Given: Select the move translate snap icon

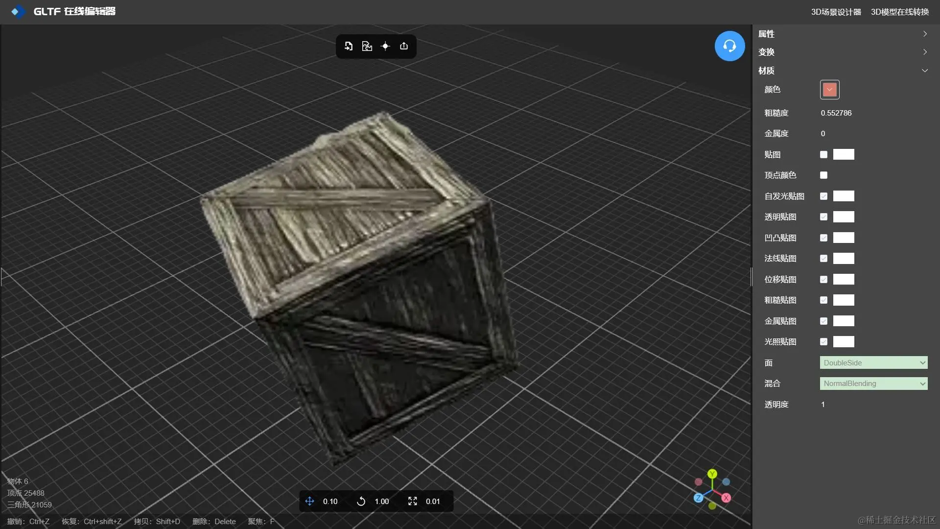Looking at the screenshot, I should click(309, 501).
